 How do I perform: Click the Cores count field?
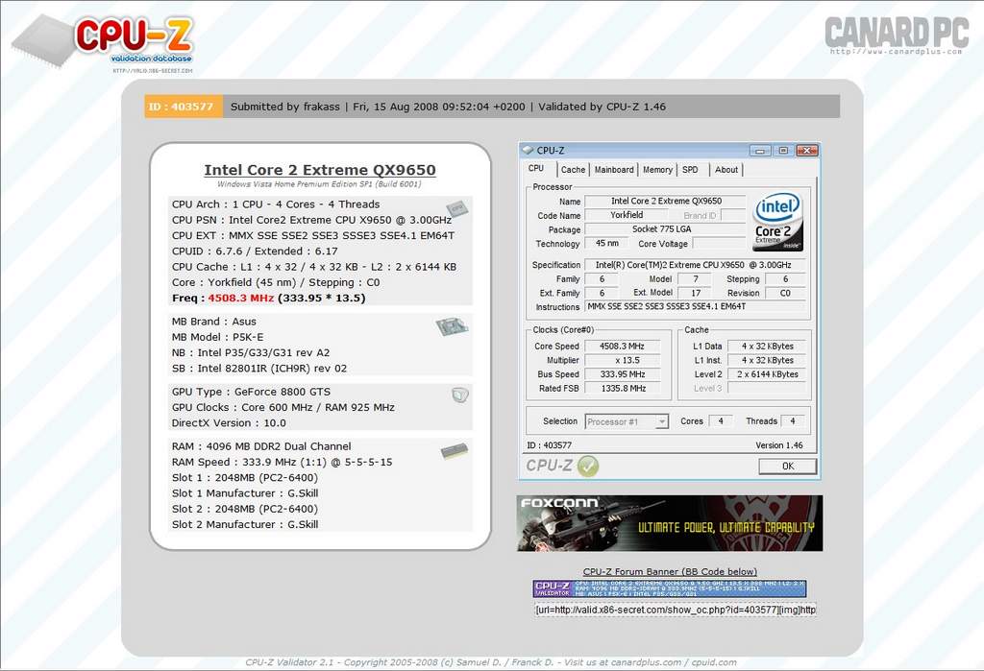[721, 421]
